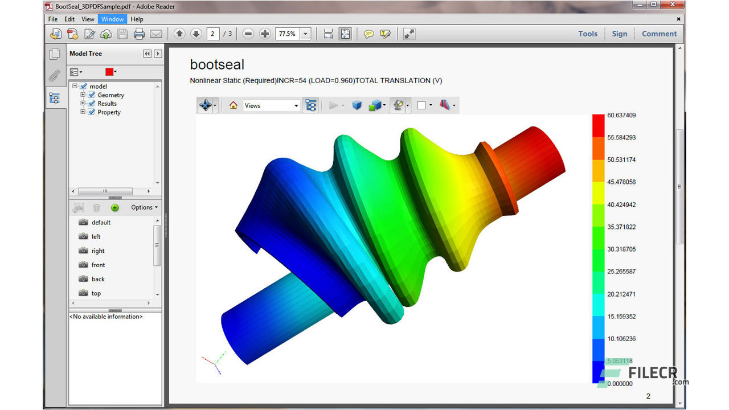The image size is (729, 410).
Task: Open the Help menu
Action: [137, 19]
